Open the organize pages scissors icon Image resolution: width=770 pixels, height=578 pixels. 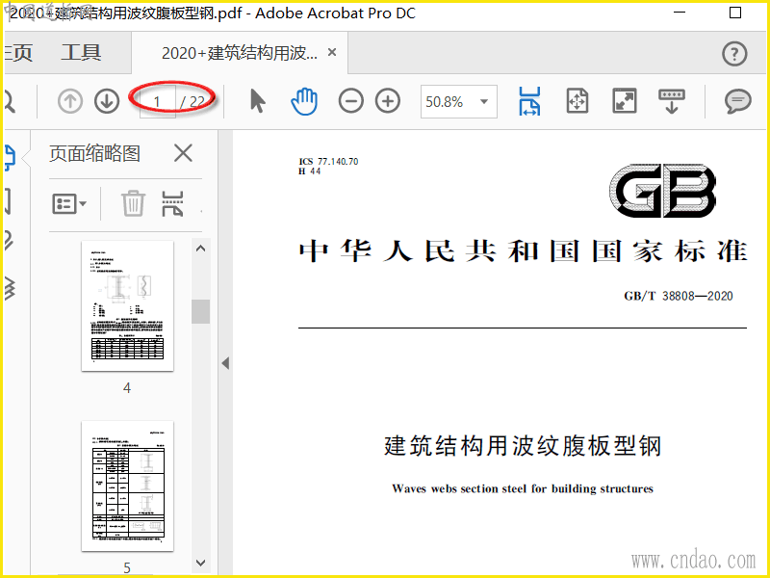pyautogui.click(x=172, y=203)
